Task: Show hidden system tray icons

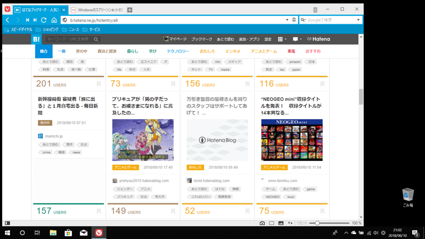Action: click(346, 233)
